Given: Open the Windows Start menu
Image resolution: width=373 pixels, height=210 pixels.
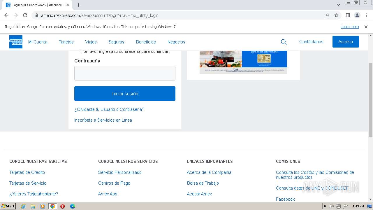Looking at the screenshot, I should (x=8, y=206).
